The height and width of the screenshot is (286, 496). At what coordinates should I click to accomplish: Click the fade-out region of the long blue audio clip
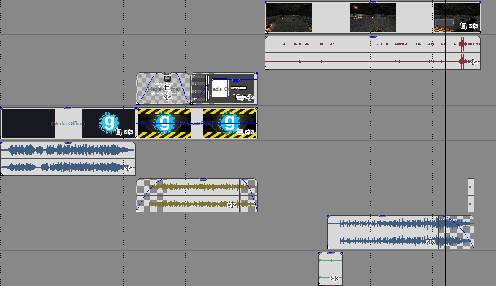[456, 232]
